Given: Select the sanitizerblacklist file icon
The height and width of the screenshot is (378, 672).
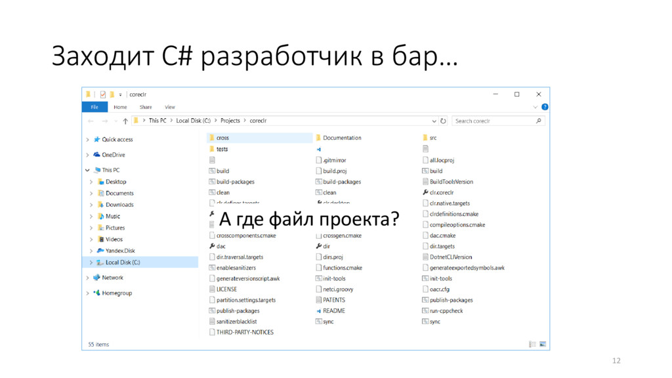Looking at the screenshot, I should pyautogui.click(x=212, y=322).
